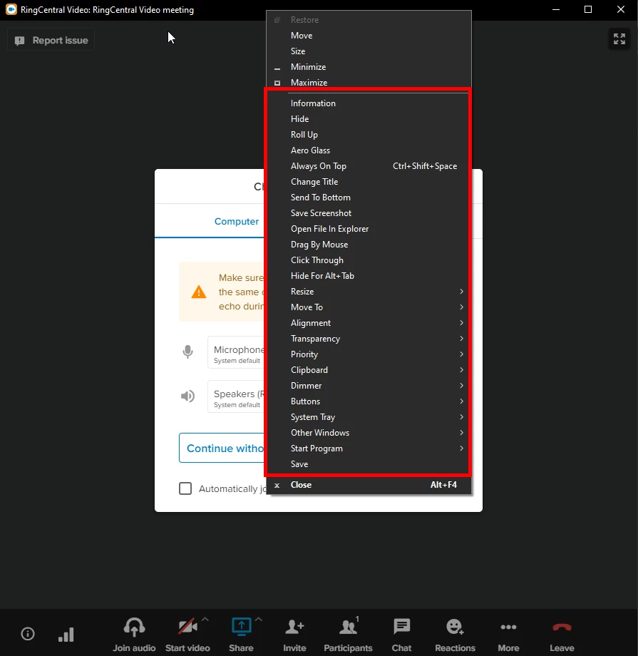Enable Click Through option

click(369, 260)
